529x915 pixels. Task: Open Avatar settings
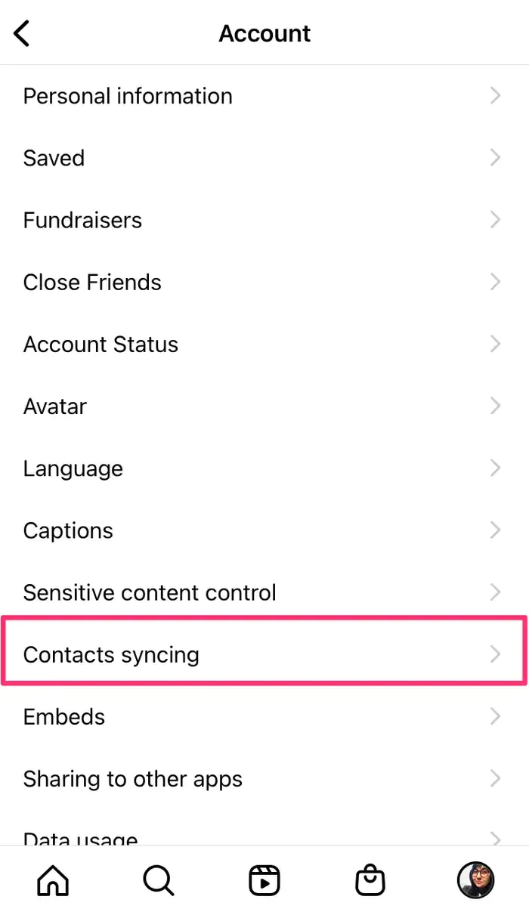(54, 406)
